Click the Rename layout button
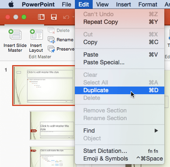 click(61, 40)
